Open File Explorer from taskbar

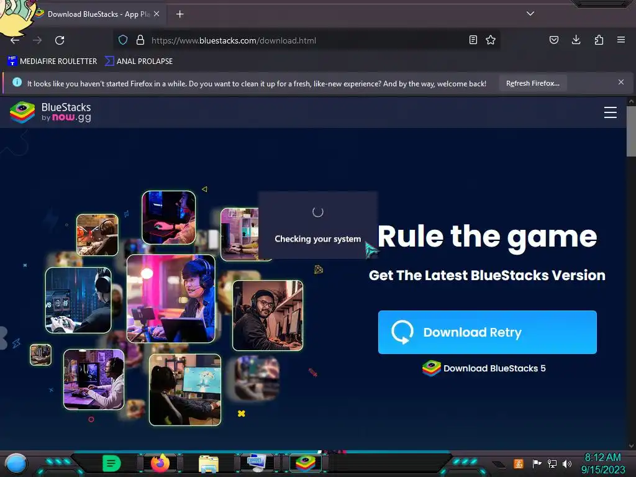coord(209,463)
